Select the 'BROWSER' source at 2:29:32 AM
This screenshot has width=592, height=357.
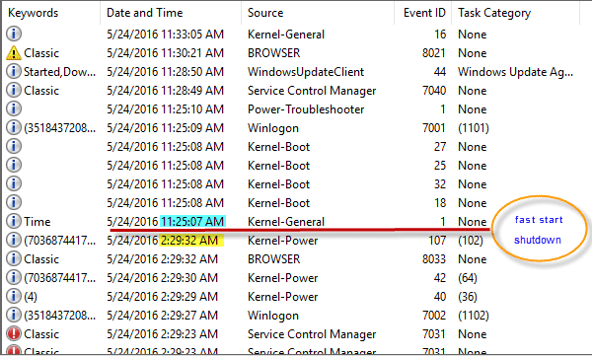pos(273,259)
